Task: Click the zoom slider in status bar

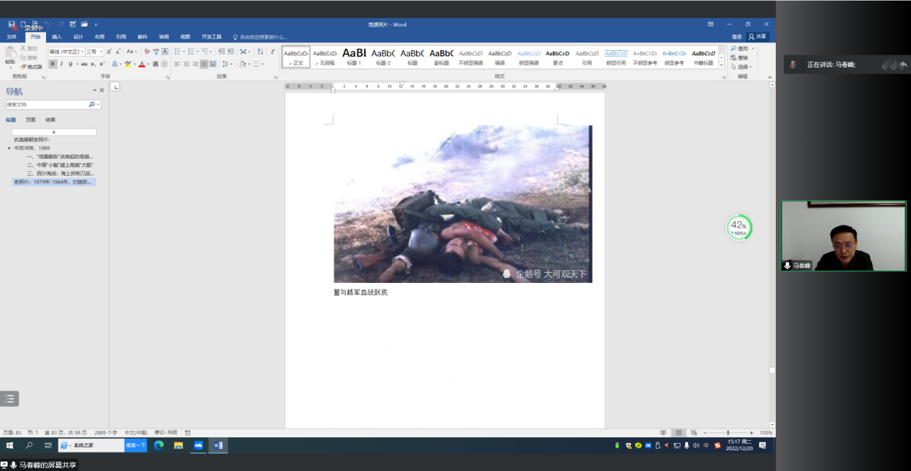Action: (728, 433)
